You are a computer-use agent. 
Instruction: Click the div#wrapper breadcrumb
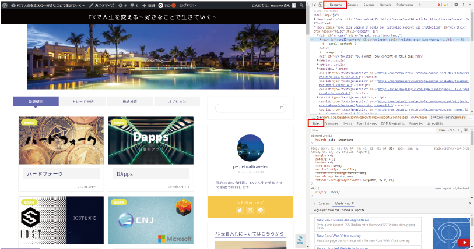[419, 117]
